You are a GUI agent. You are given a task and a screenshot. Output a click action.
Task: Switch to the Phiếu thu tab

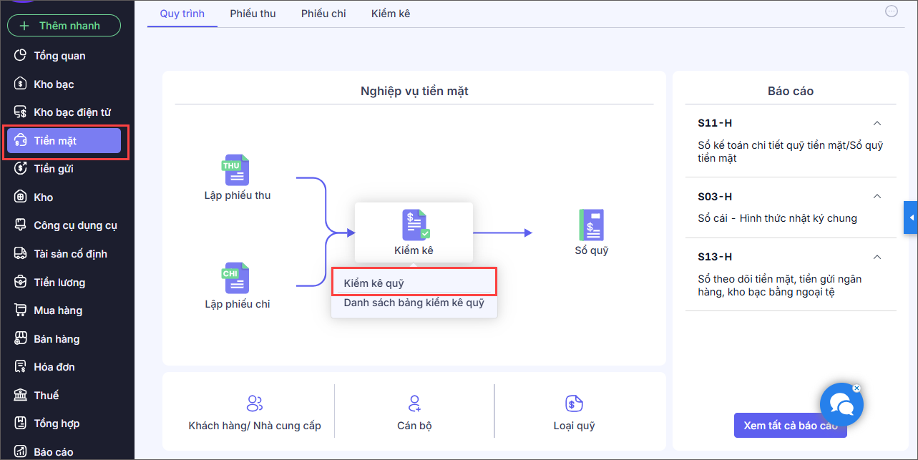click(253, 14)
